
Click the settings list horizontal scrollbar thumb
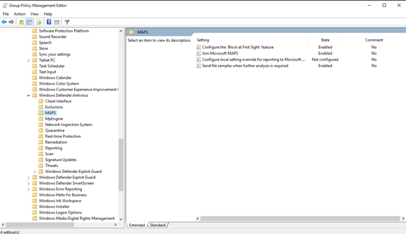[x=300, y=219]
